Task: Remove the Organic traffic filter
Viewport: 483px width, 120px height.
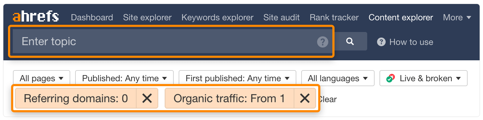Action: (x=305, y=98)
